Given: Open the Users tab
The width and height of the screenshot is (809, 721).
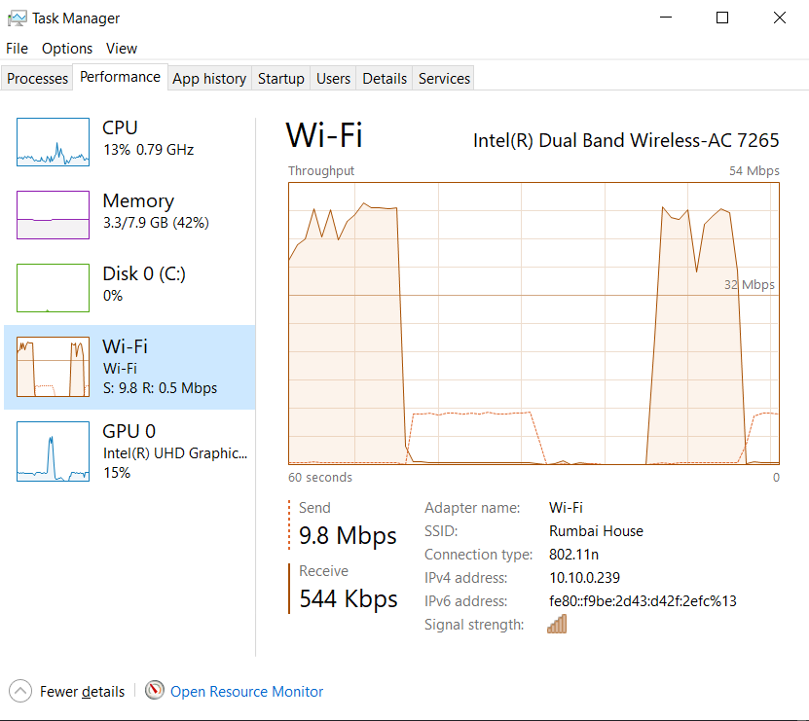Looking at the screenshot, I should point(333,79).
